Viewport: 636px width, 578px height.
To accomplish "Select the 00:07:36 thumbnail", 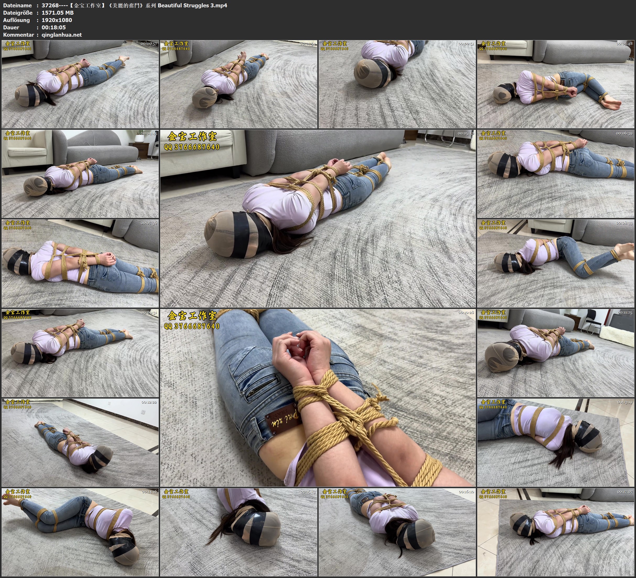I will click(x=80, y=263).
